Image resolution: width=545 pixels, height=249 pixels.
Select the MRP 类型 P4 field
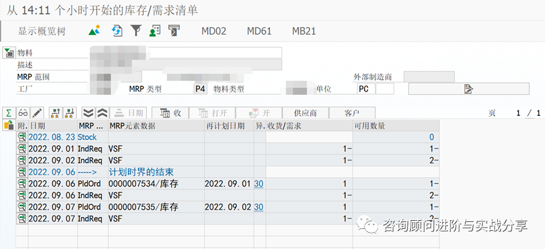coord(200,89)
